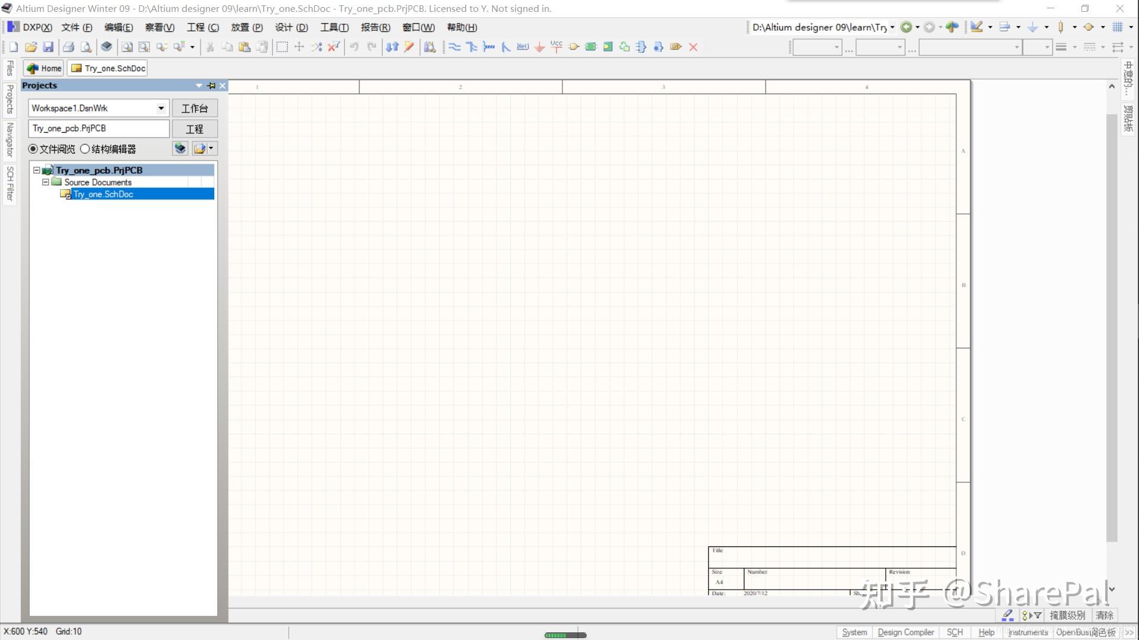Place a VCC power source
The height and width of the screenshot is (640, 1139).
click(x=556, y=47)
